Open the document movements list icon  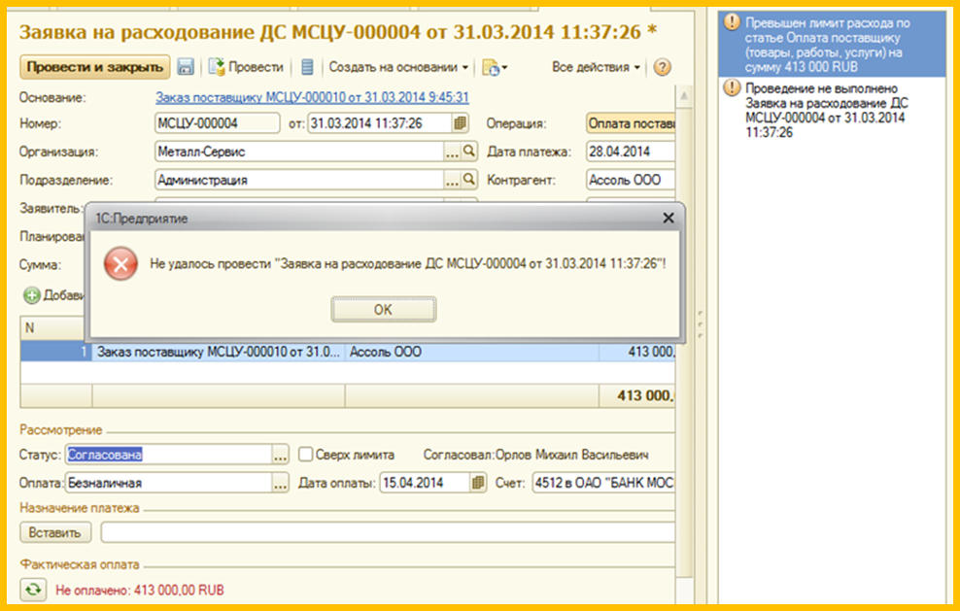tap(308, 67)
